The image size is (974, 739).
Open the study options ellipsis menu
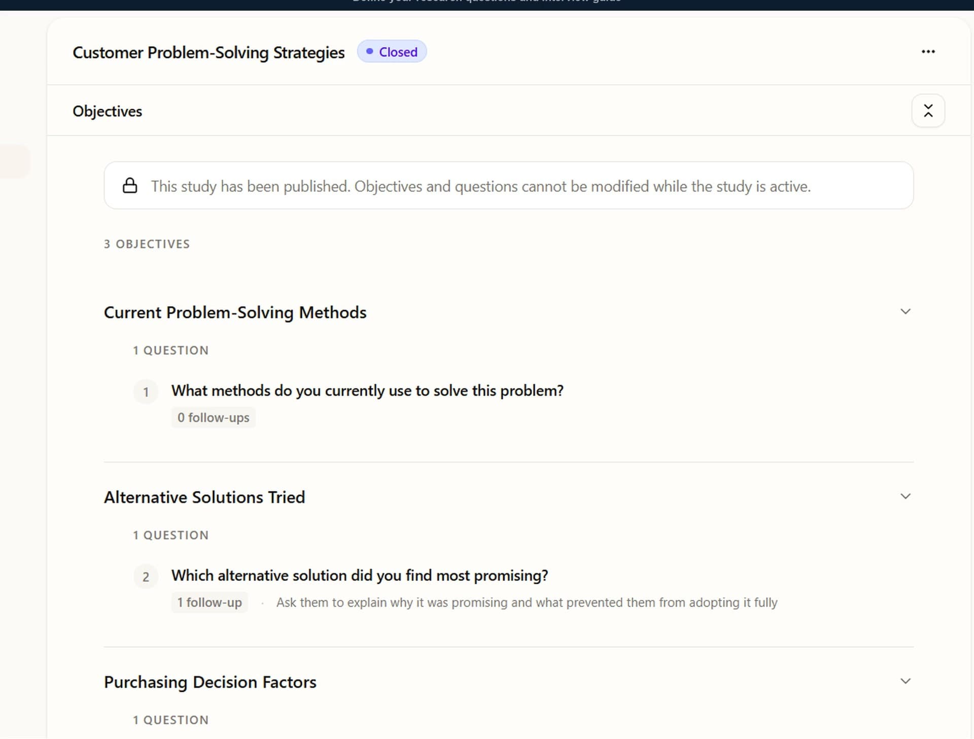[x=928, y=51]
